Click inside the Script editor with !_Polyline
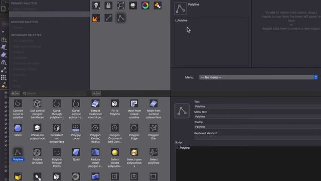Image resolution: width=321 pixels, height=181 pixels. click(x=248, y=163)
